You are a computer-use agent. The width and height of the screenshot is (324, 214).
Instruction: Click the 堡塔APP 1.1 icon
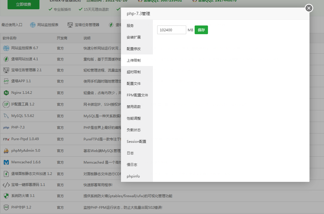(x=6, y=81)
